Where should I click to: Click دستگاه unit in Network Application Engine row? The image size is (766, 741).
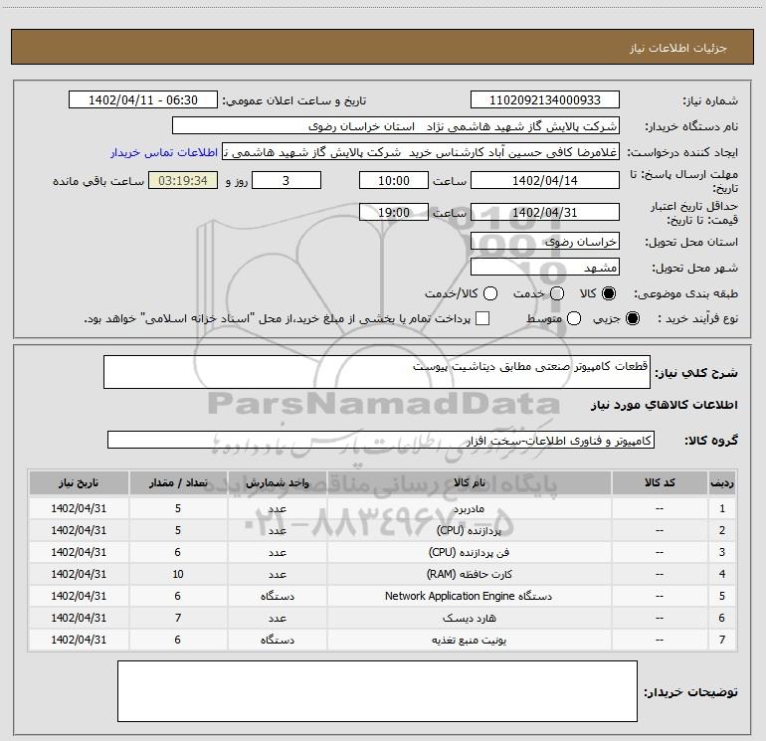pyautogui.click(x=277, y=596)
